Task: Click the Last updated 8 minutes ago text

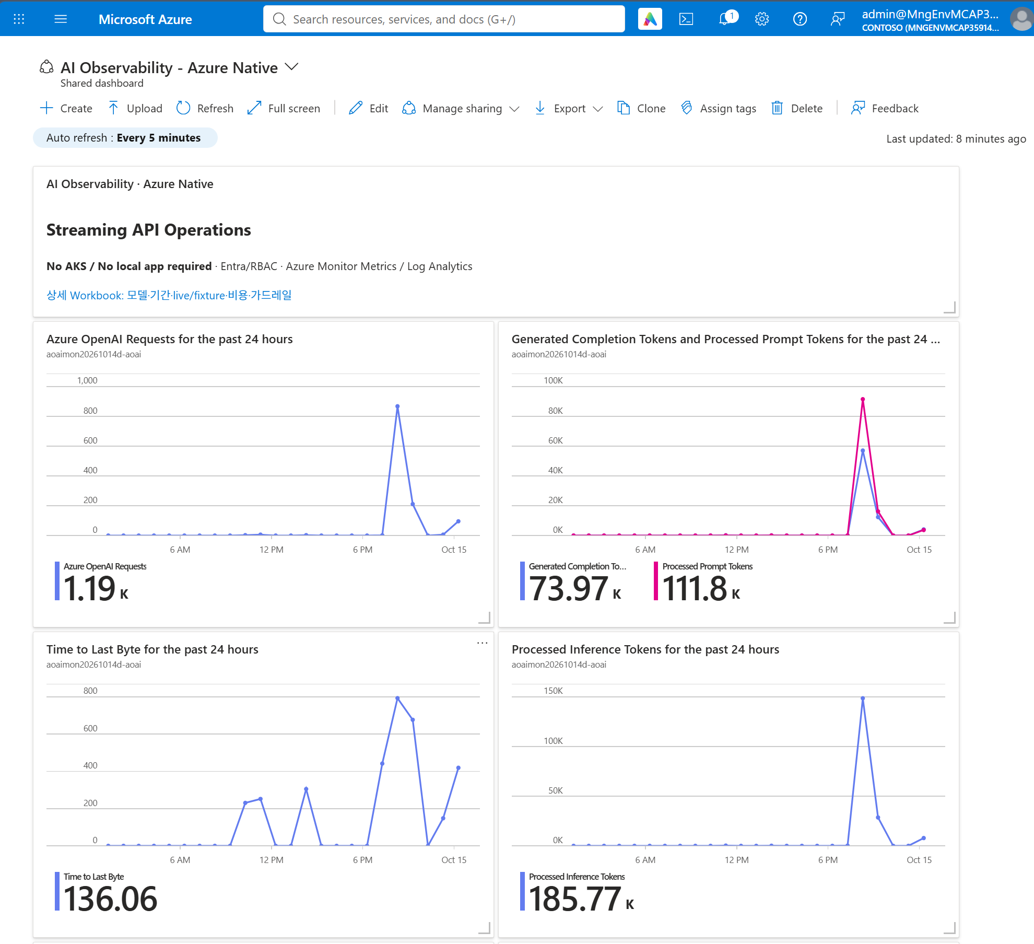Action: click(x=956, y=138)
